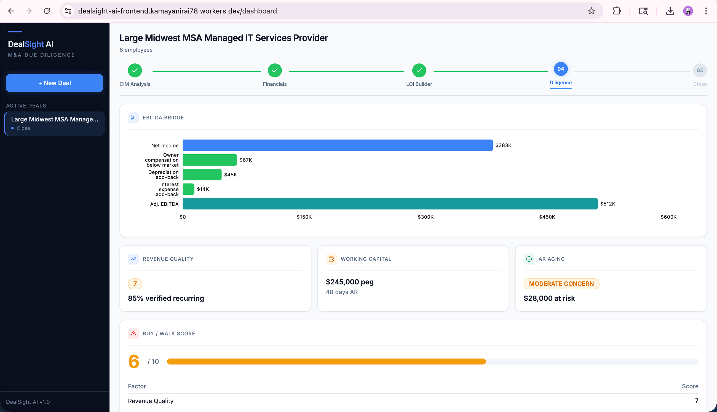Click the deal title heading text
The width and height of the screenshot is (717, 412).
(x=224, y=38)
